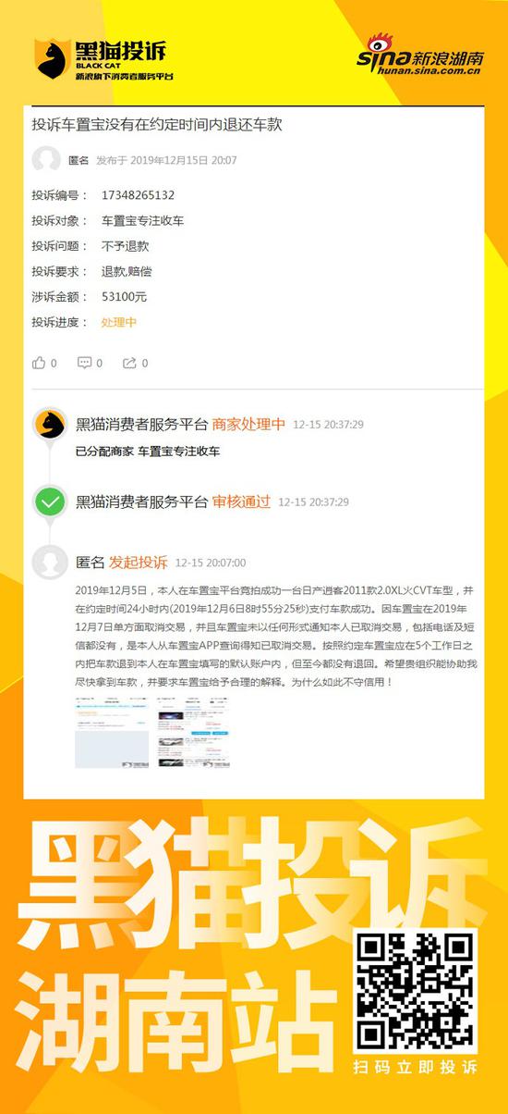The width and height of the screenshot is (508, 1114).
Task: Click the 发起投诉 orange label
Action: (139, 562)
